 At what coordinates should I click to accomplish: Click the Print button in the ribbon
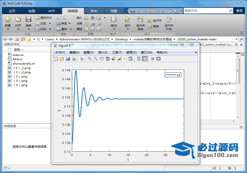click(x=41, y=29)
